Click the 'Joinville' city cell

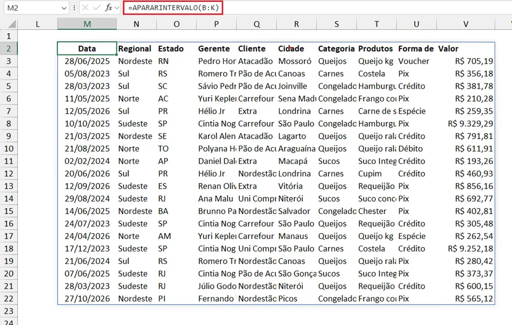[296, 86]
